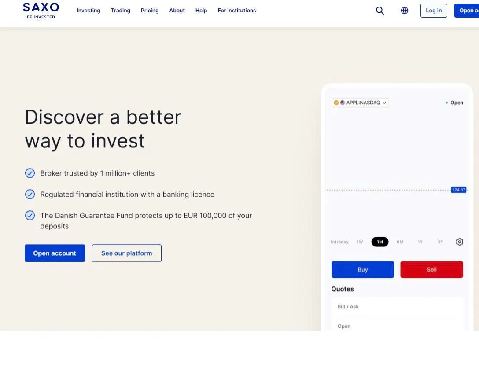
Task: Click the See our platform button
Action: [x=126, y=253]
